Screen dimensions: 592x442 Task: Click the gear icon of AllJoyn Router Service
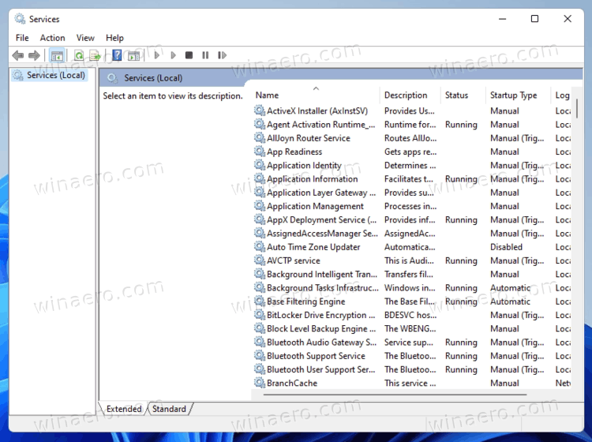click(x=260, y=138)
